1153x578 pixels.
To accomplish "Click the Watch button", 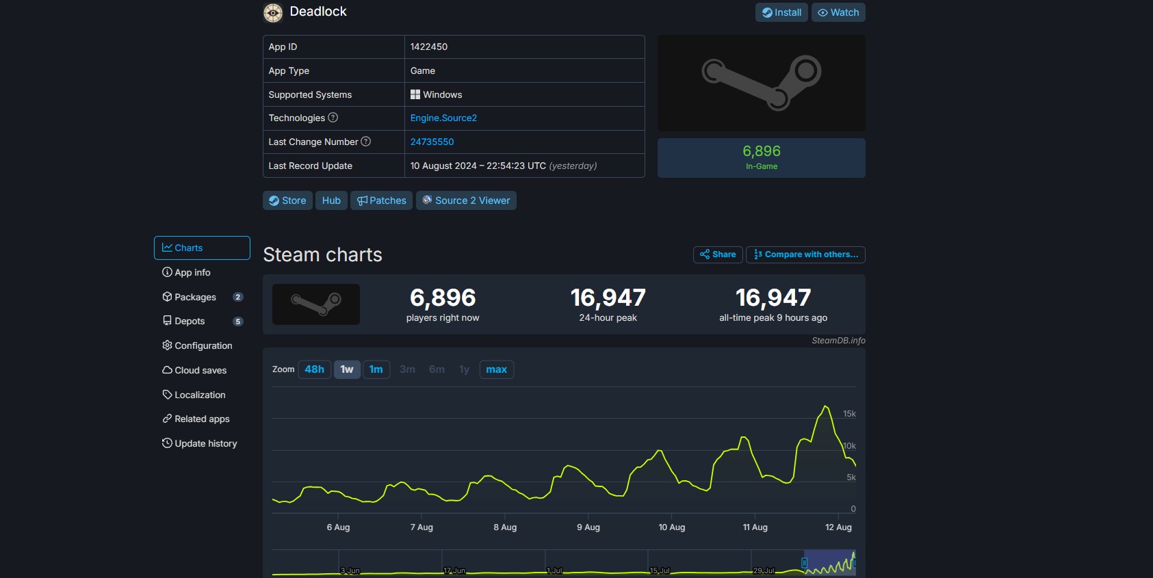I will coord(838,12).
